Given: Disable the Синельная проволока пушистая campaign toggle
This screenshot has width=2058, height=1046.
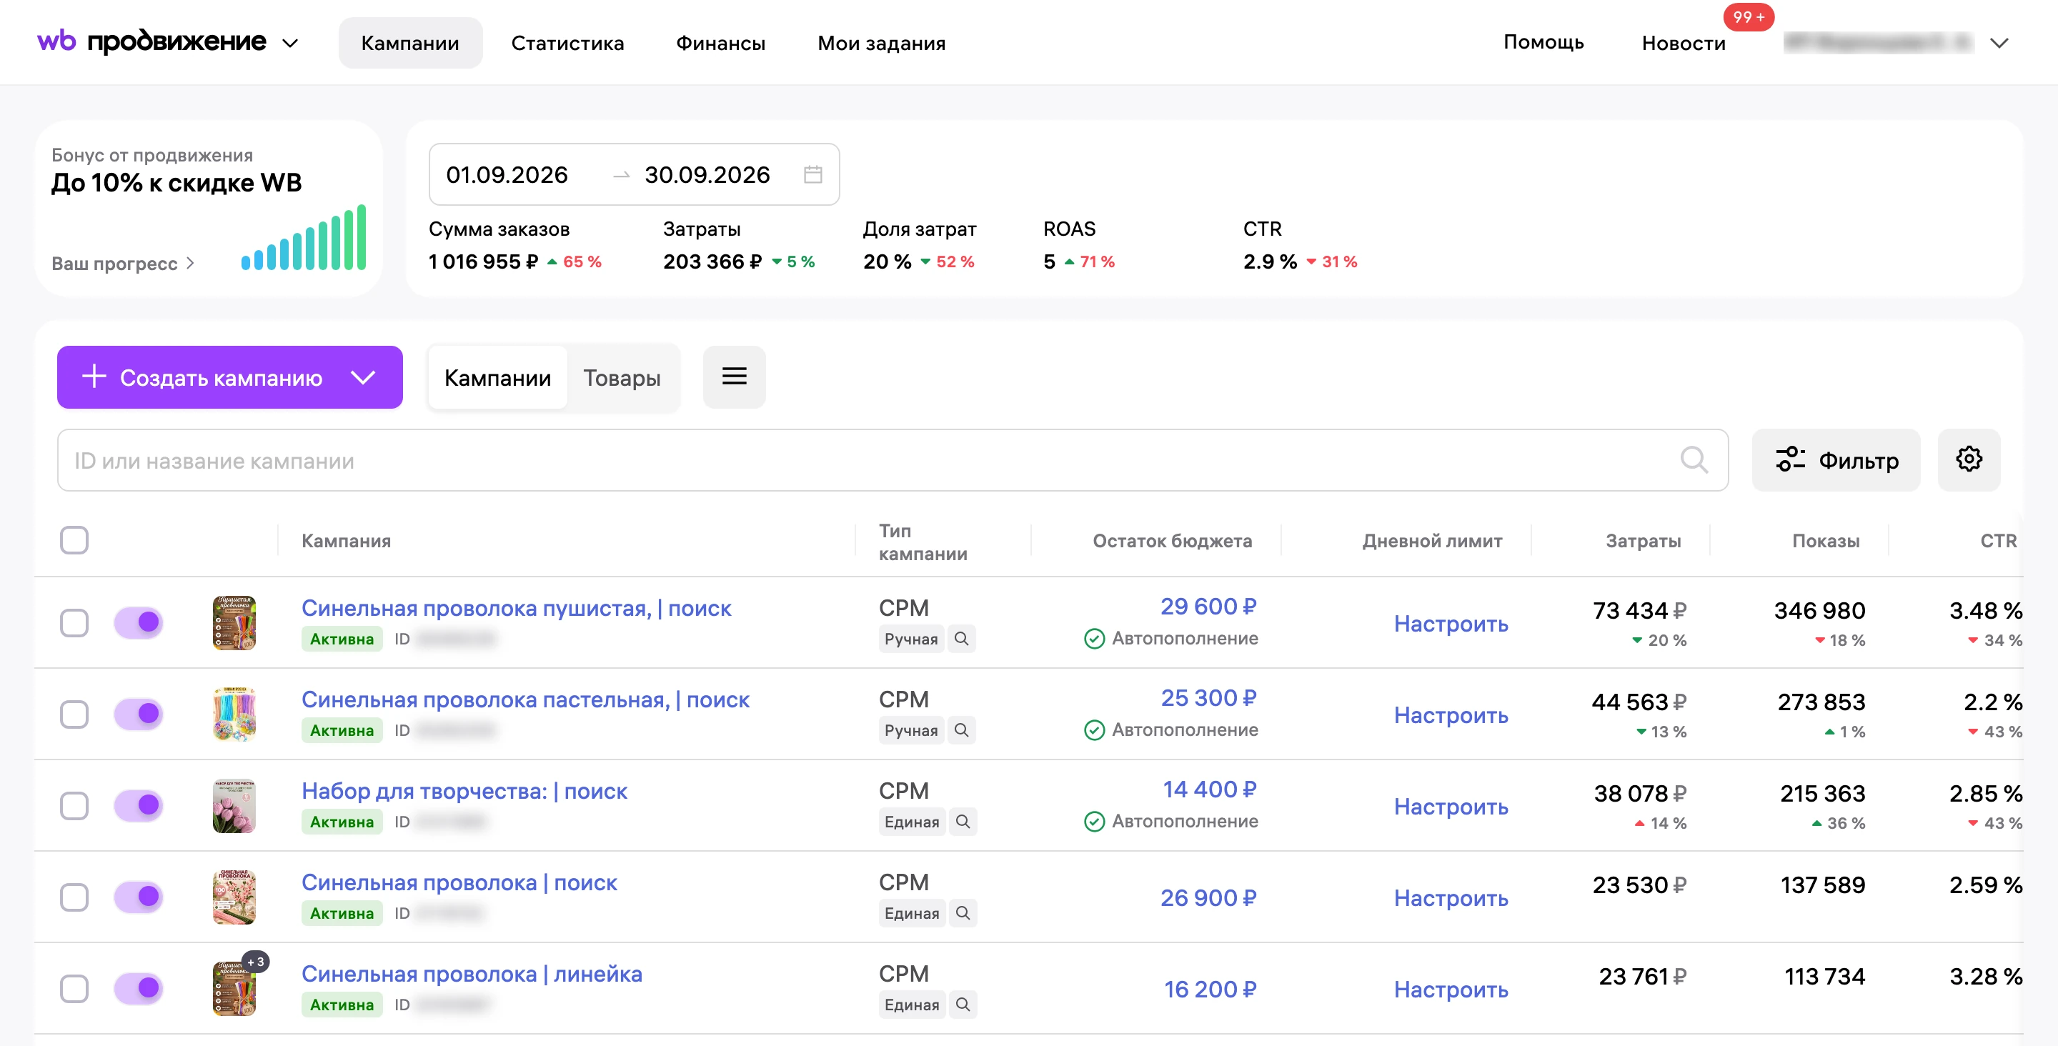Looking at the screenshot, I should [x=138, y=622].
